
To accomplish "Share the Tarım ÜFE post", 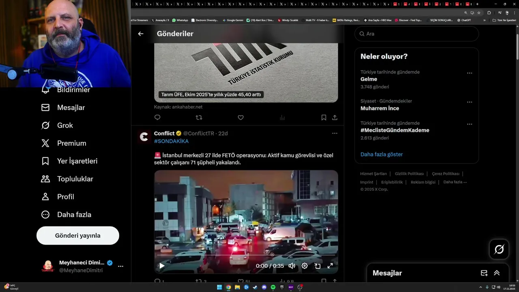I will point(335,118).
